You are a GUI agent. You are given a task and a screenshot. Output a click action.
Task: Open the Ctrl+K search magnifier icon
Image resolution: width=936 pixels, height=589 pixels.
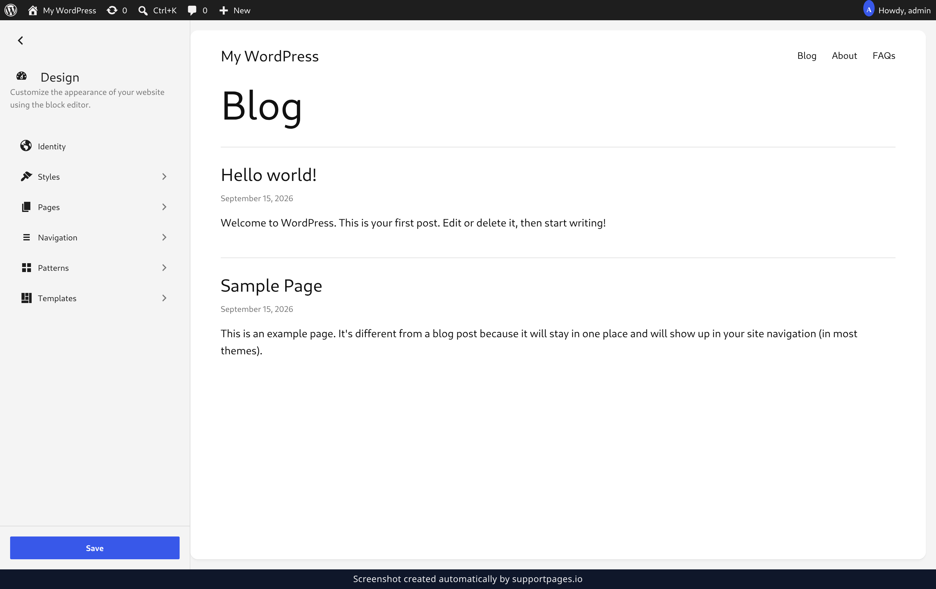coord(143,10)
